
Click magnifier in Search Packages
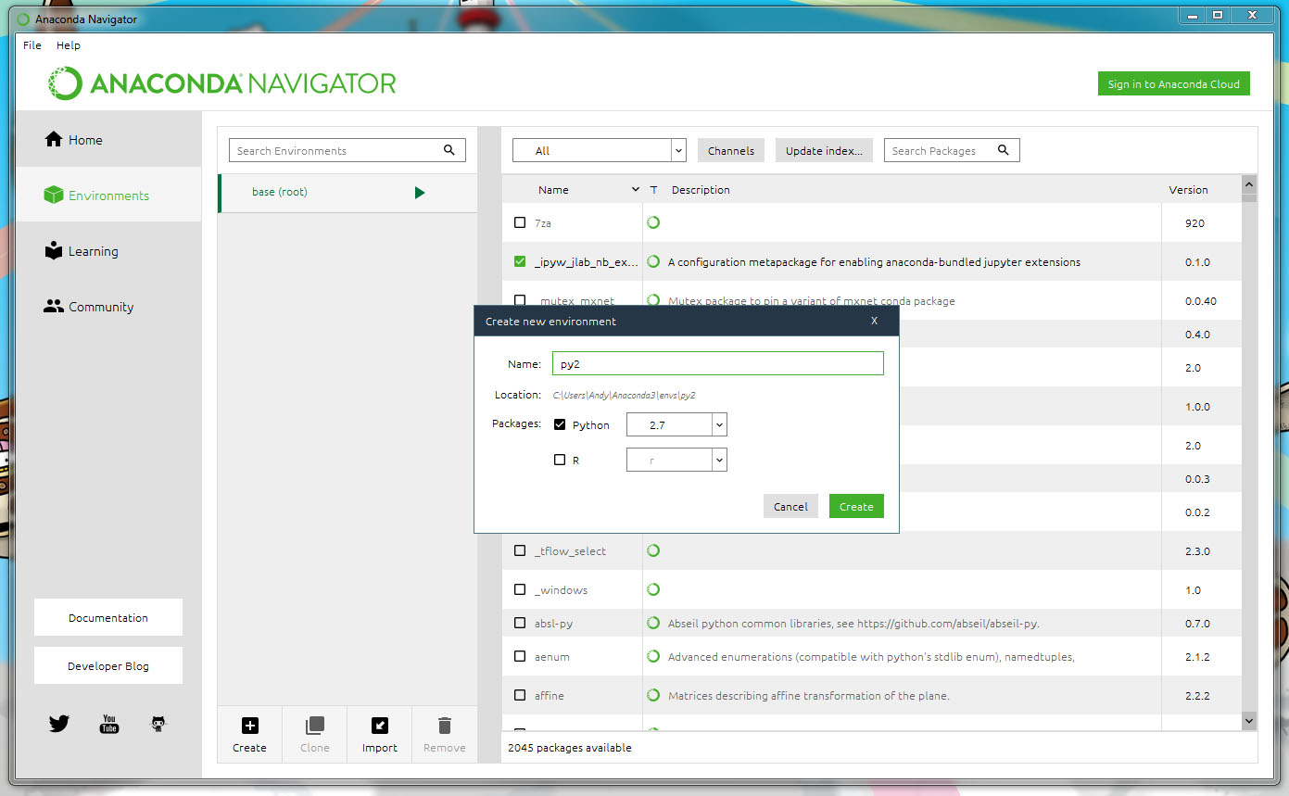pyautogui.click(x=1004, y=150)
